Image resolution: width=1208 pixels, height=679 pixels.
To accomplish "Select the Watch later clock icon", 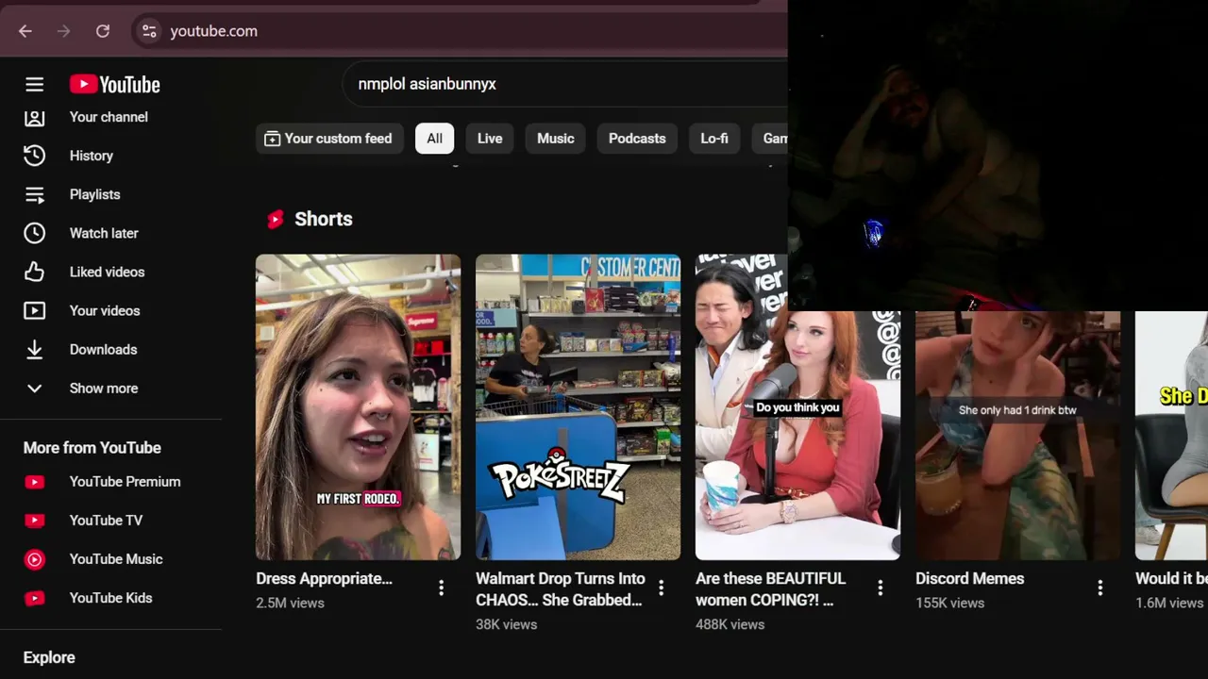I will [34, 233].
